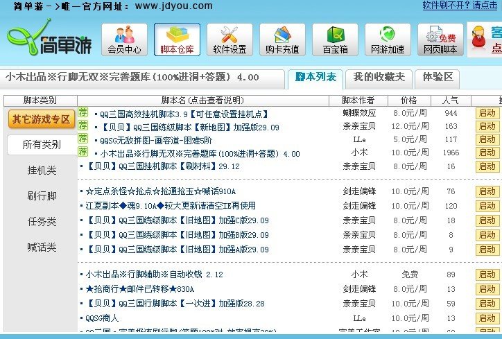Viewport: 502px width, 339px height.
Task: Click 荐 badge beside 贝贝练级脚本新地图 row
Action: pyautogui.click(x=83, y=125)
